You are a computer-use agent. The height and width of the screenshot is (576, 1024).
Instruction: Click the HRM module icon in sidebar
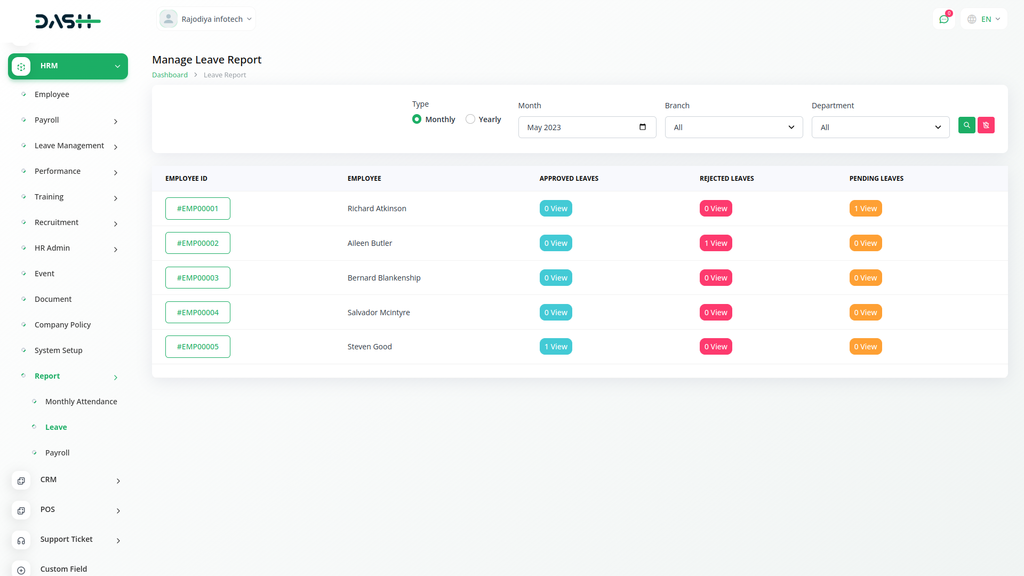(x=21, y=67)
